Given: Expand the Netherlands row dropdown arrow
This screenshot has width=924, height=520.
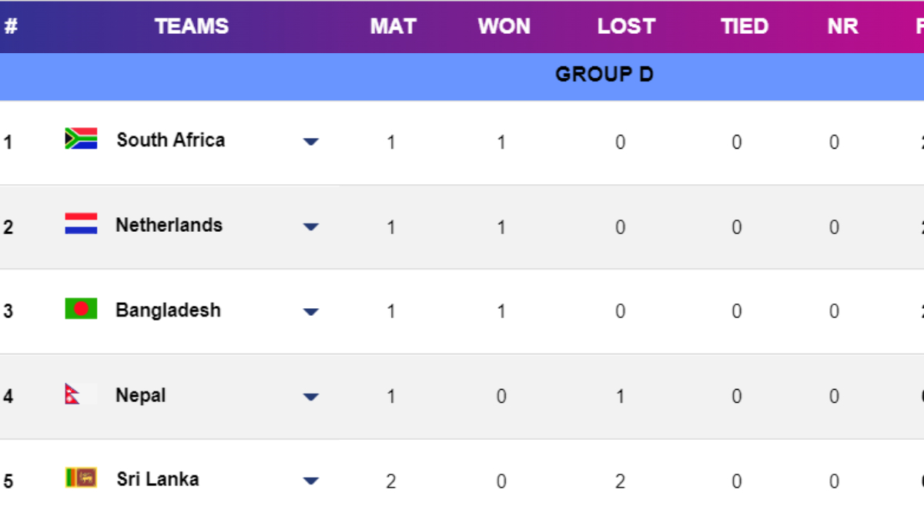Looking at the screenshot, I should (x=311, y=226).
